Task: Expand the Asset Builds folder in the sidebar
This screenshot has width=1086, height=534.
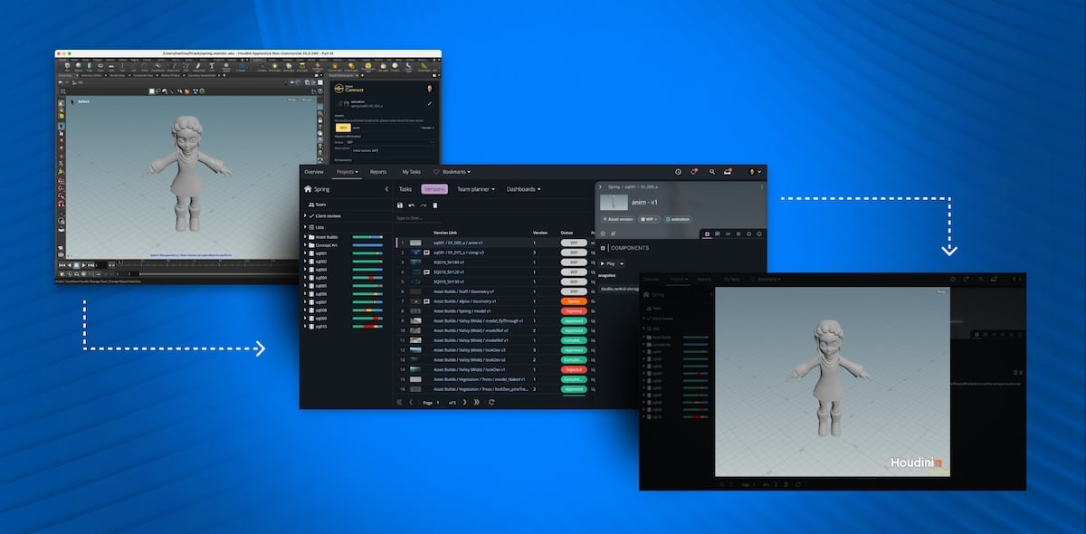Action: pos(305,237)
